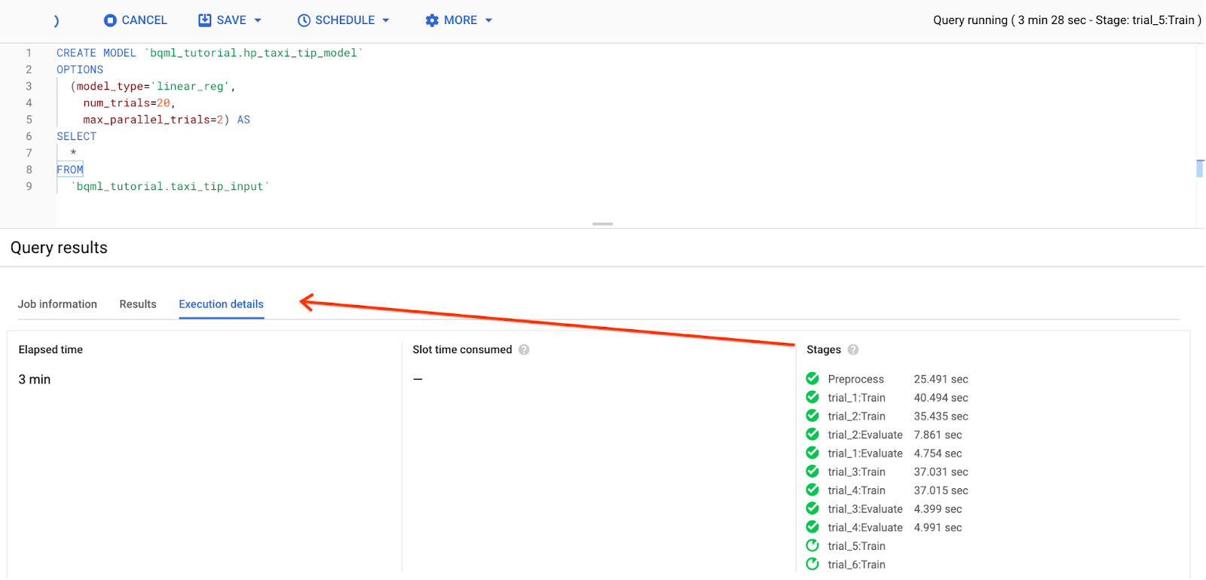
Task: Click the SAVE download icon
Action: (x=204, y=20)
